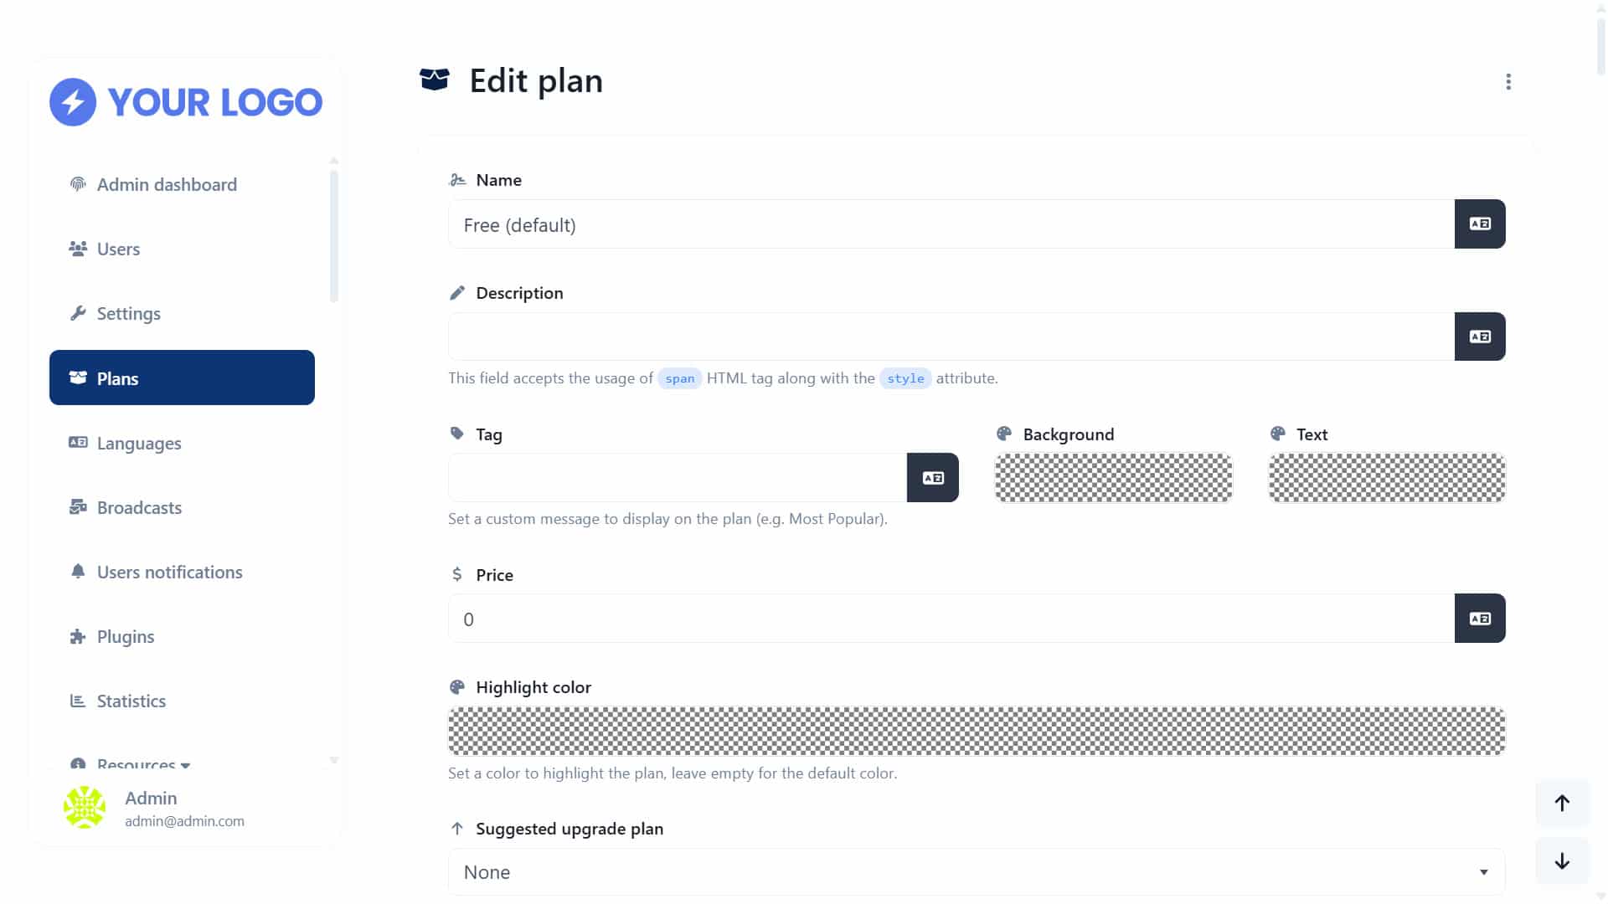The height and width of the screenshot is (904, 1608).
Task: Click translation icon beside Price field
Action: coord(1480,619)
